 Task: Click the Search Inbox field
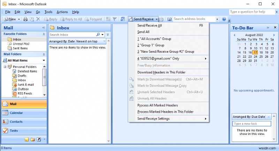click(73, 35)
